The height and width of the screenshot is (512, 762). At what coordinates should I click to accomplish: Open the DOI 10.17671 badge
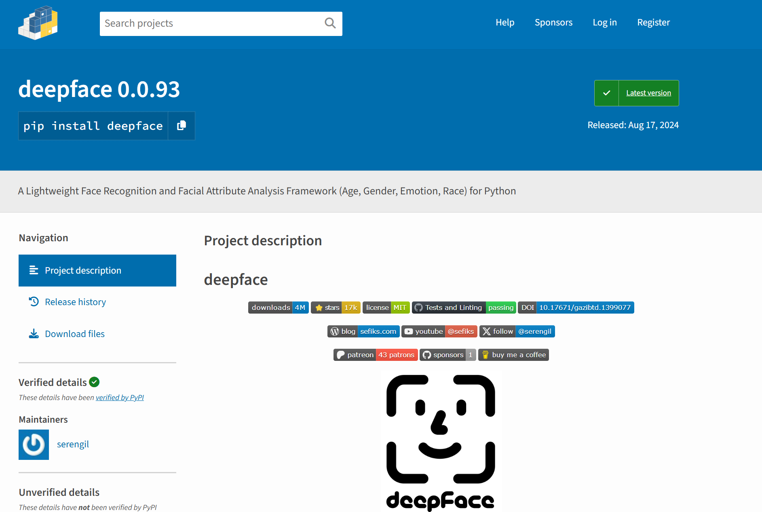[576, 308]
